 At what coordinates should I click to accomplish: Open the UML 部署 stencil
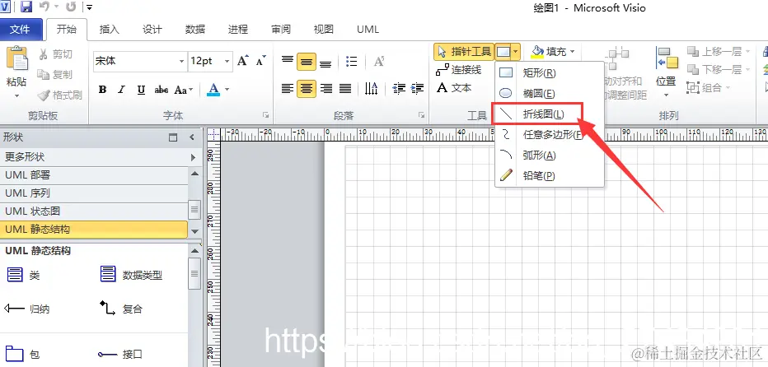click(94, 175)
